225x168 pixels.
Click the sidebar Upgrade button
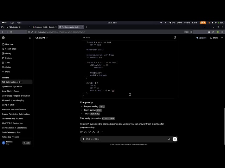(27, 143)
